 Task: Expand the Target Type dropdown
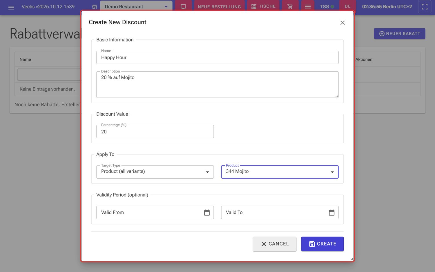click(x=155, y=172)
